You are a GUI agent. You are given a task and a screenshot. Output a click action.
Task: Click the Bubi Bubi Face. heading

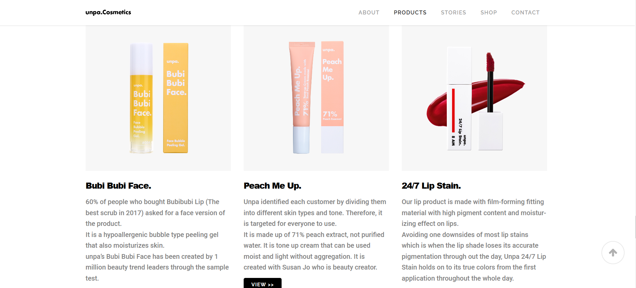[118, 186]
